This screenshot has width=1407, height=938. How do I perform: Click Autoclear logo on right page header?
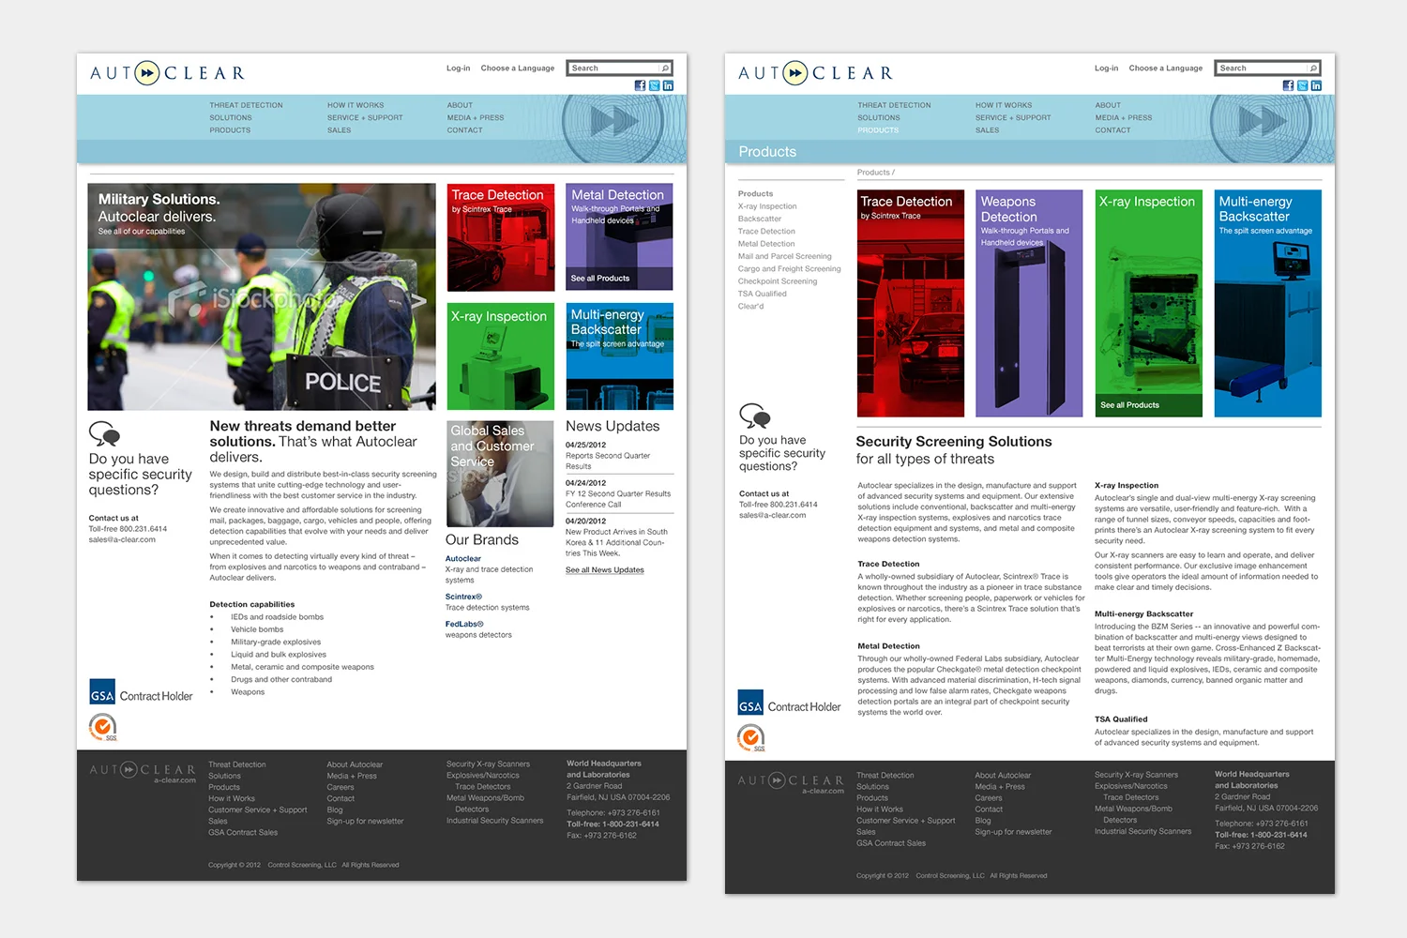815,73
